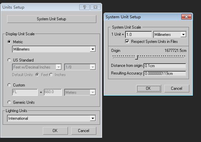
Task: Select the US Standard radio option
Action: click(9, 60)
